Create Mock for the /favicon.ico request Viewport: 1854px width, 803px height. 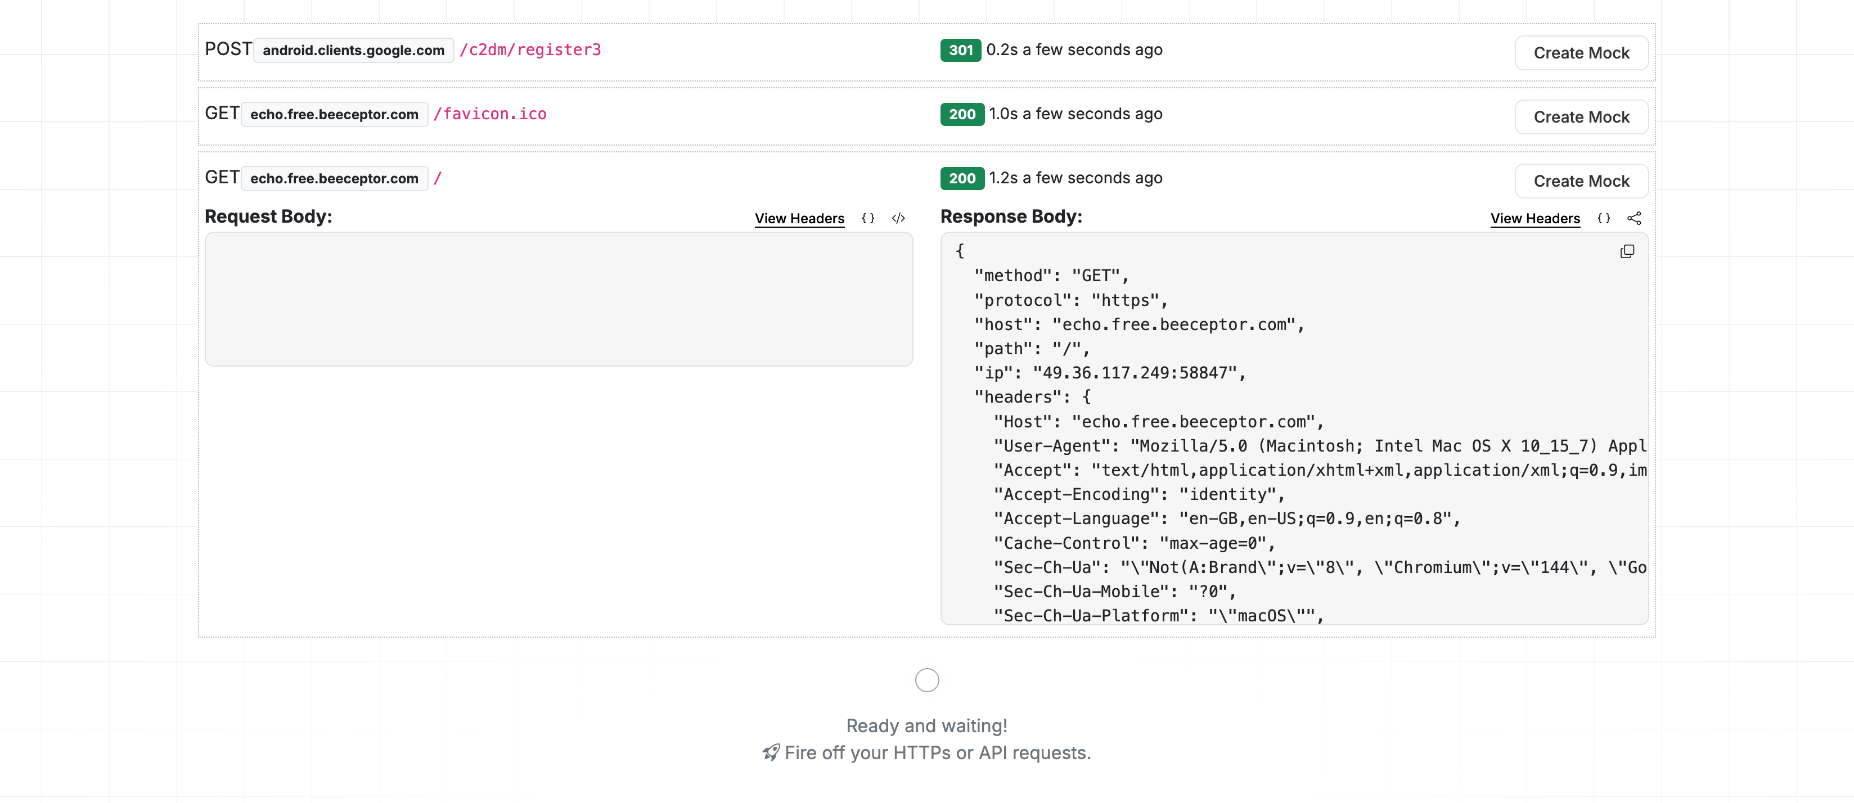pyautogui.click(x=1581, y=116)
